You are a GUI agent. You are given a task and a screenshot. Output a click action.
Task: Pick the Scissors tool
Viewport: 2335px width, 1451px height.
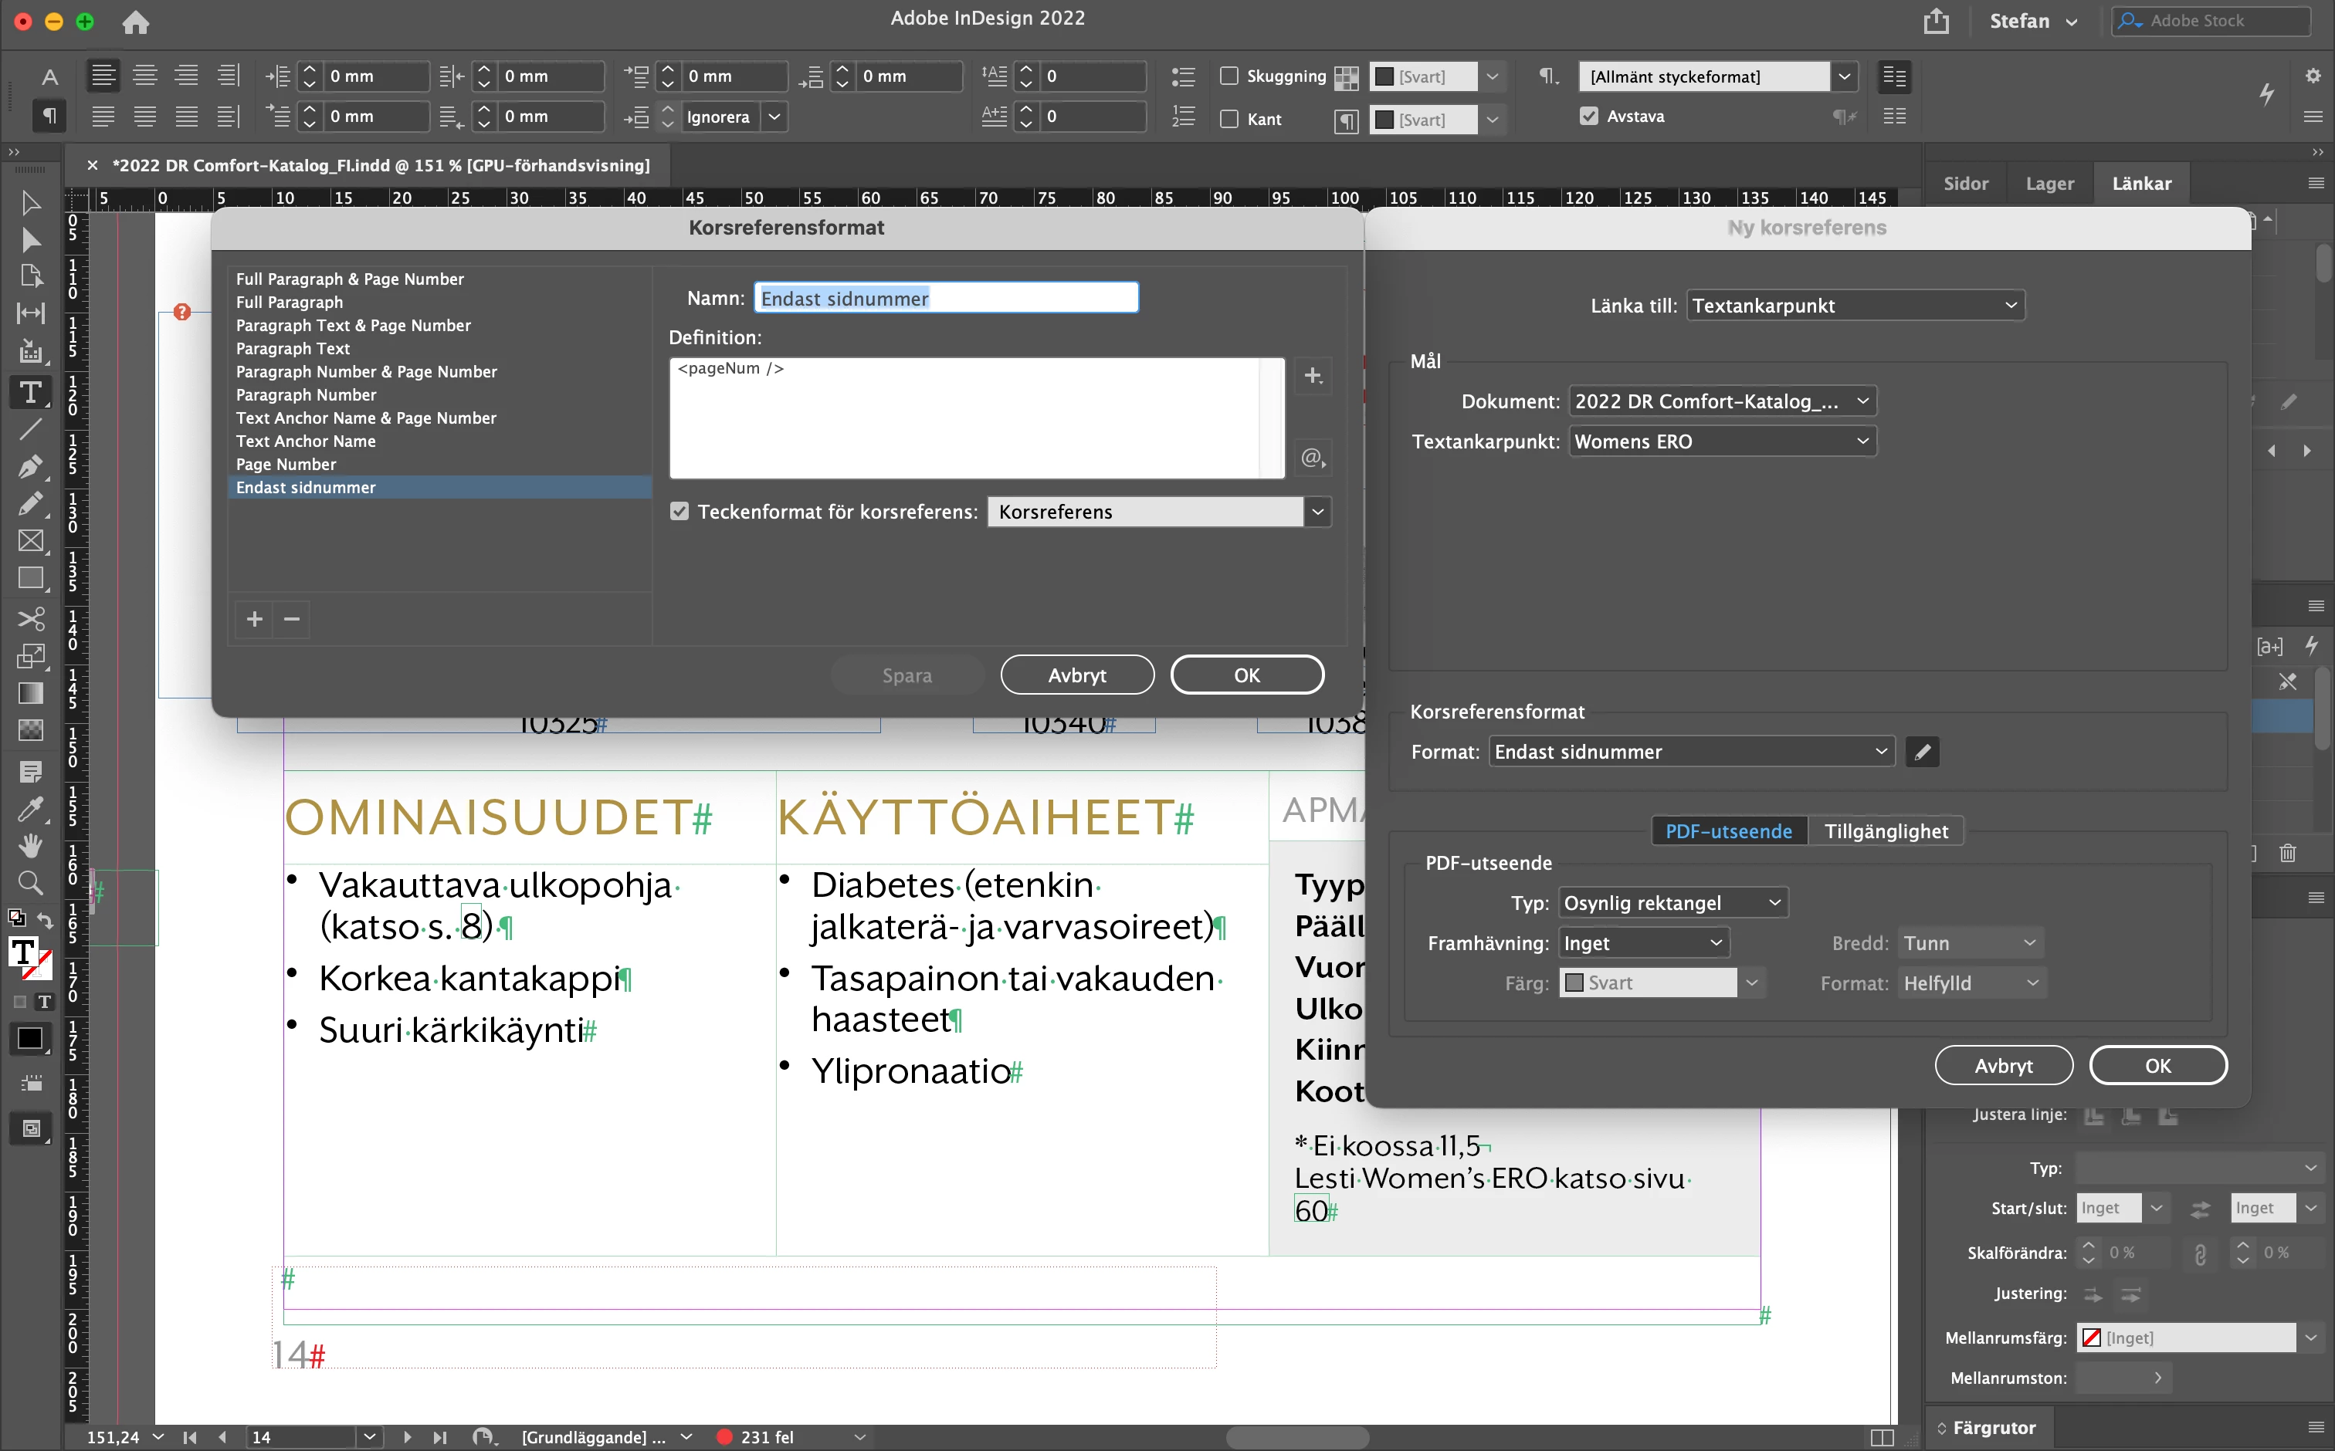point(31,619)
